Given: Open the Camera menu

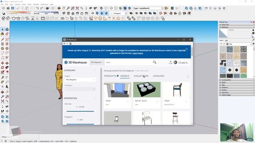Looking at the screenshot, I should coord(18,4).
